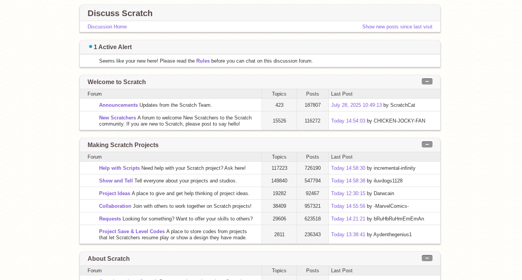Click the username -MarvelComics-
This screenshot has height=280, width=522.
391,206
